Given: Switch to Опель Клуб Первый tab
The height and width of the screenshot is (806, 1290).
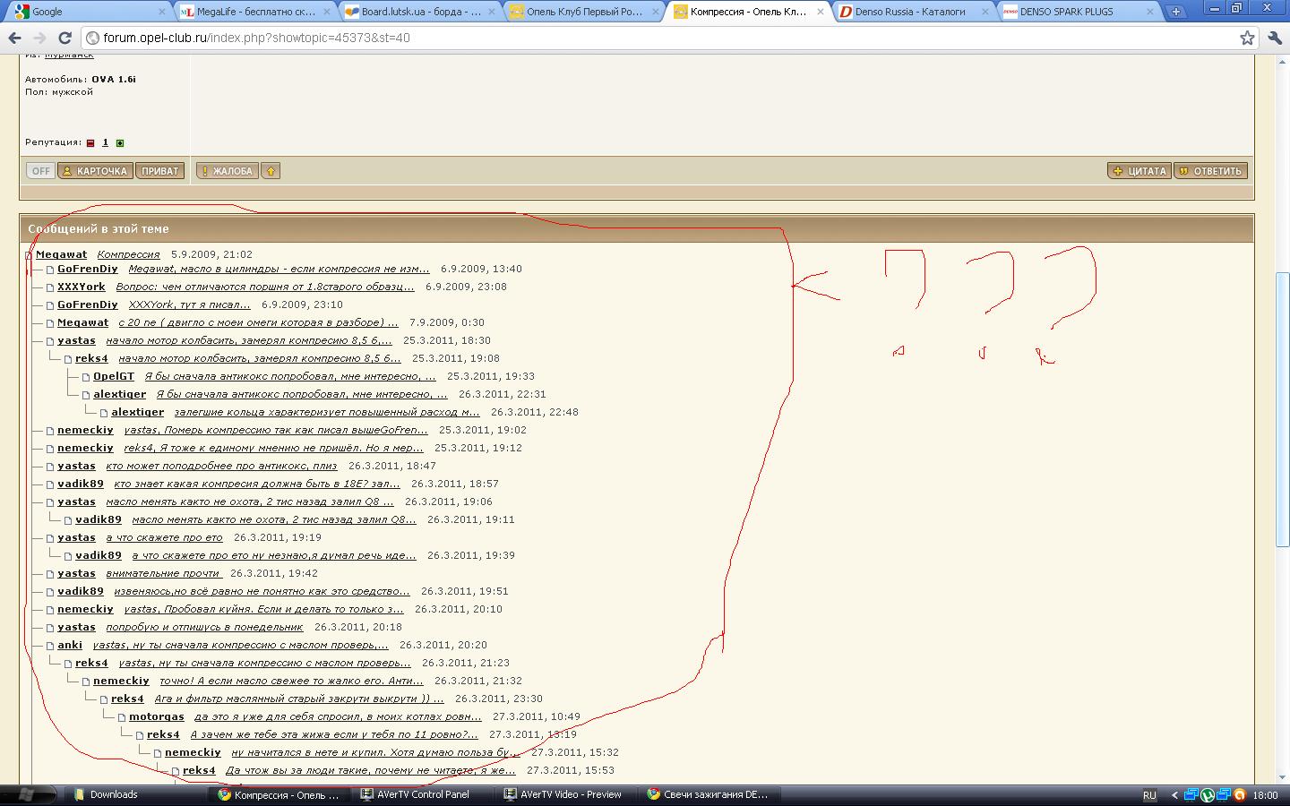Looking at the screenshot, I should tap(585, 12).
